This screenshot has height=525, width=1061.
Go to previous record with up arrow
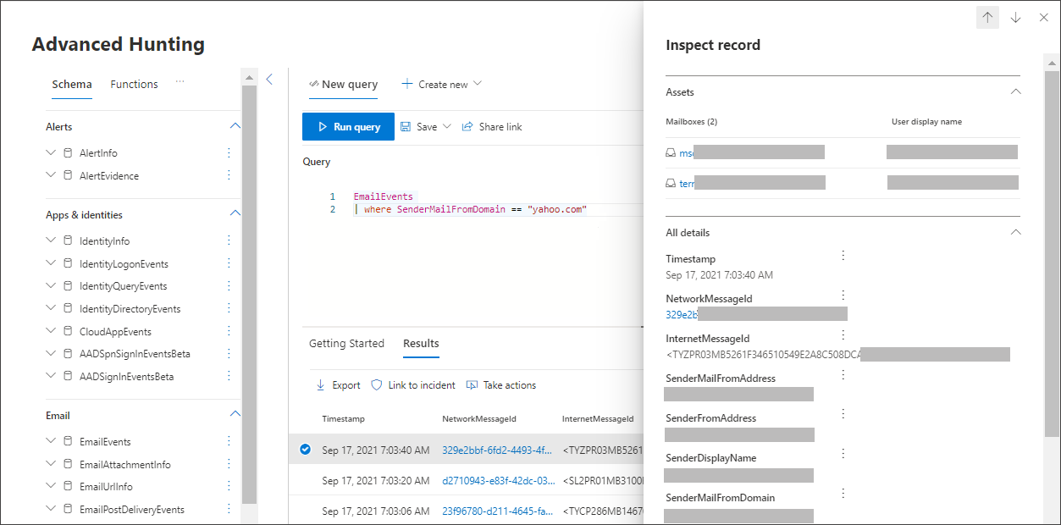tap(987, 18)
